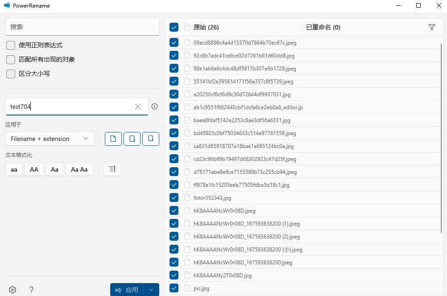Deselect fotor352343.jpg file checkbox

(174, 197)
